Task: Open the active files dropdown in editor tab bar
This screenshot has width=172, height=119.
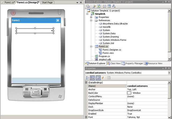Action: click(77, 2)
